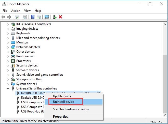Choose Update driver from context menu
This screenshot has height=124, width=168.
[x=74, y=96]
